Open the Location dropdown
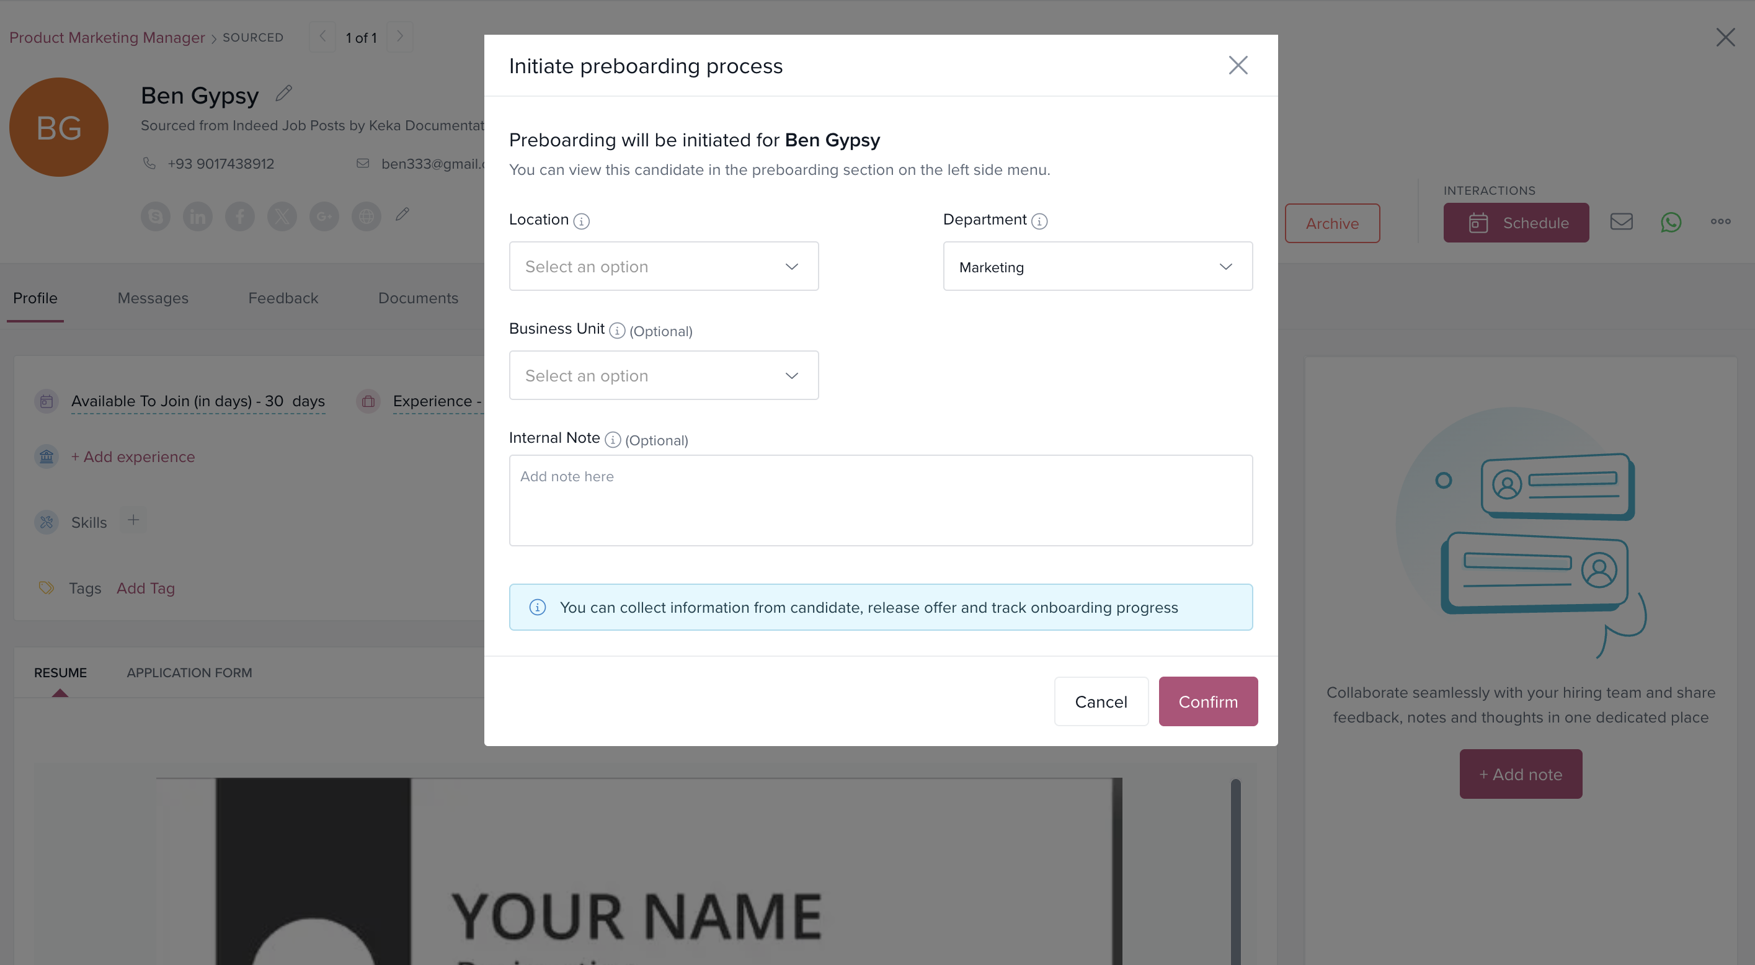Viewport: 1755px width, 965px height. coord(663,267)
